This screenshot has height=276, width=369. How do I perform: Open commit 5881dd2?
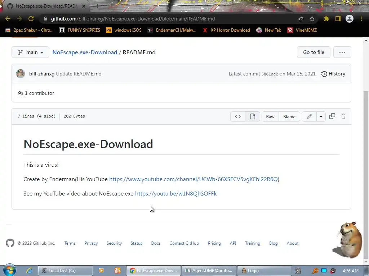(270, 74)
